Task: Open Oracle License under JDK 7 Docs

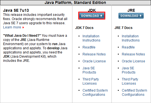Action: click(94, 61)
